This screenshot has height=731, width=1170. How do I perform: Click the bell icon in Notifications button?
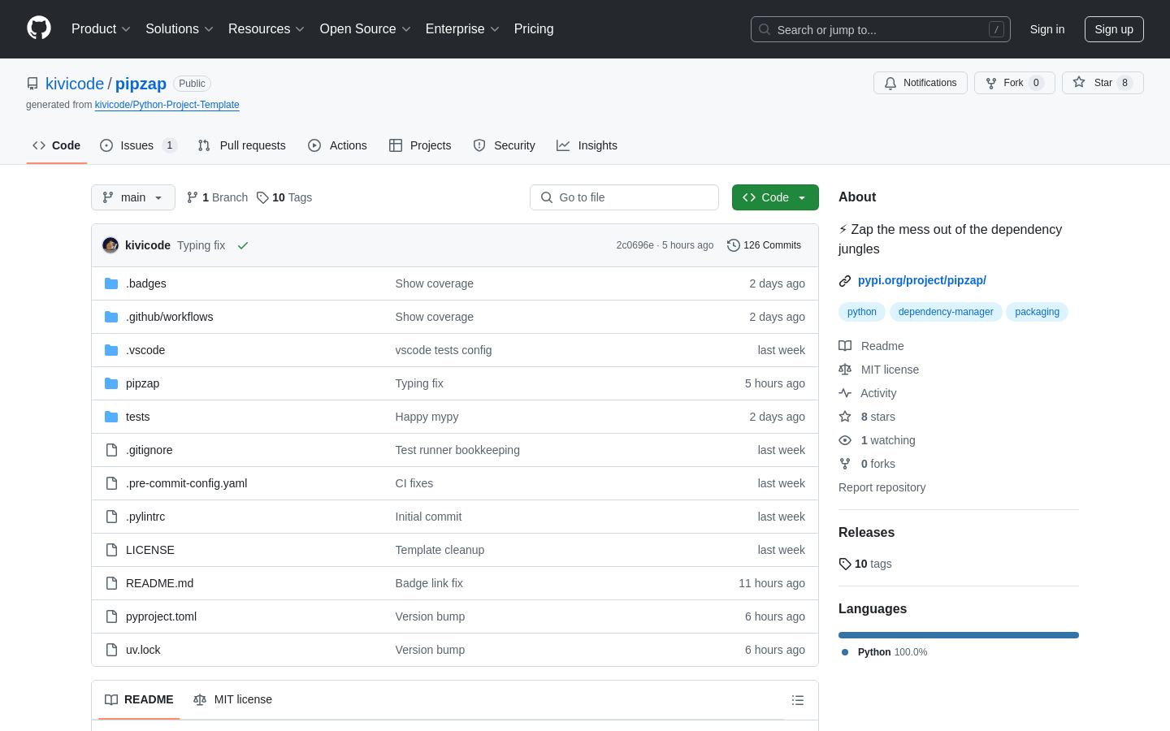[x=890, y=83]
